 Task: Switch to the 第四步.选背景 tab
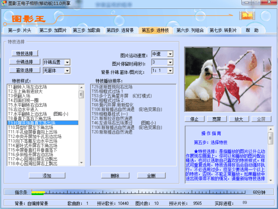click(120, 31)
